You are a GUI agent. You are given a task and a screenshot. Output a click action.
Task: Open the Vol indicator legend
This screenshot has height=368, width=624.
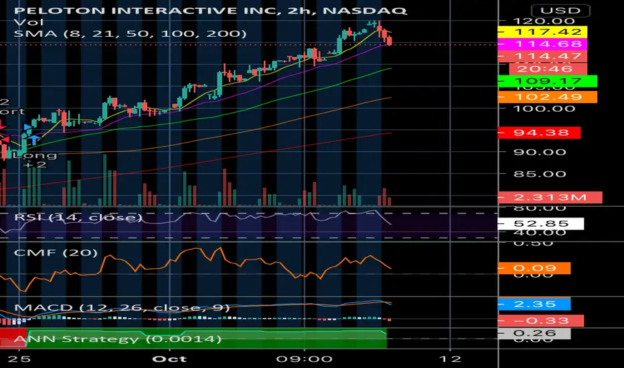(x=29, y=22)
